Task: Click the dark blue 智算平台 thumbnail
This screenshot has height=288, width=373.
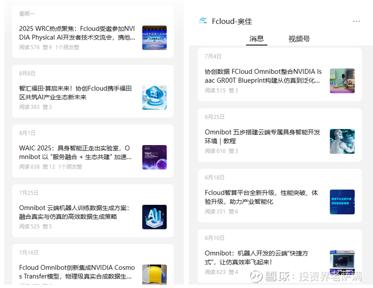Action: tap(342, 201)
